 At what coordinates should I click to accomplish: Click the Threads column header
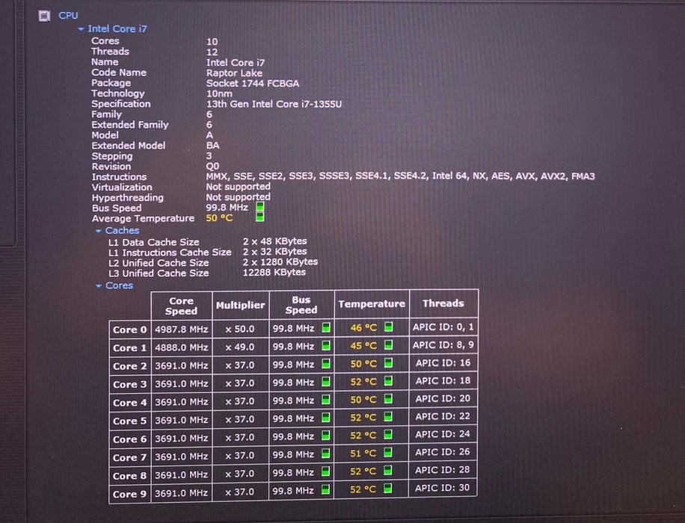(443, 303)
